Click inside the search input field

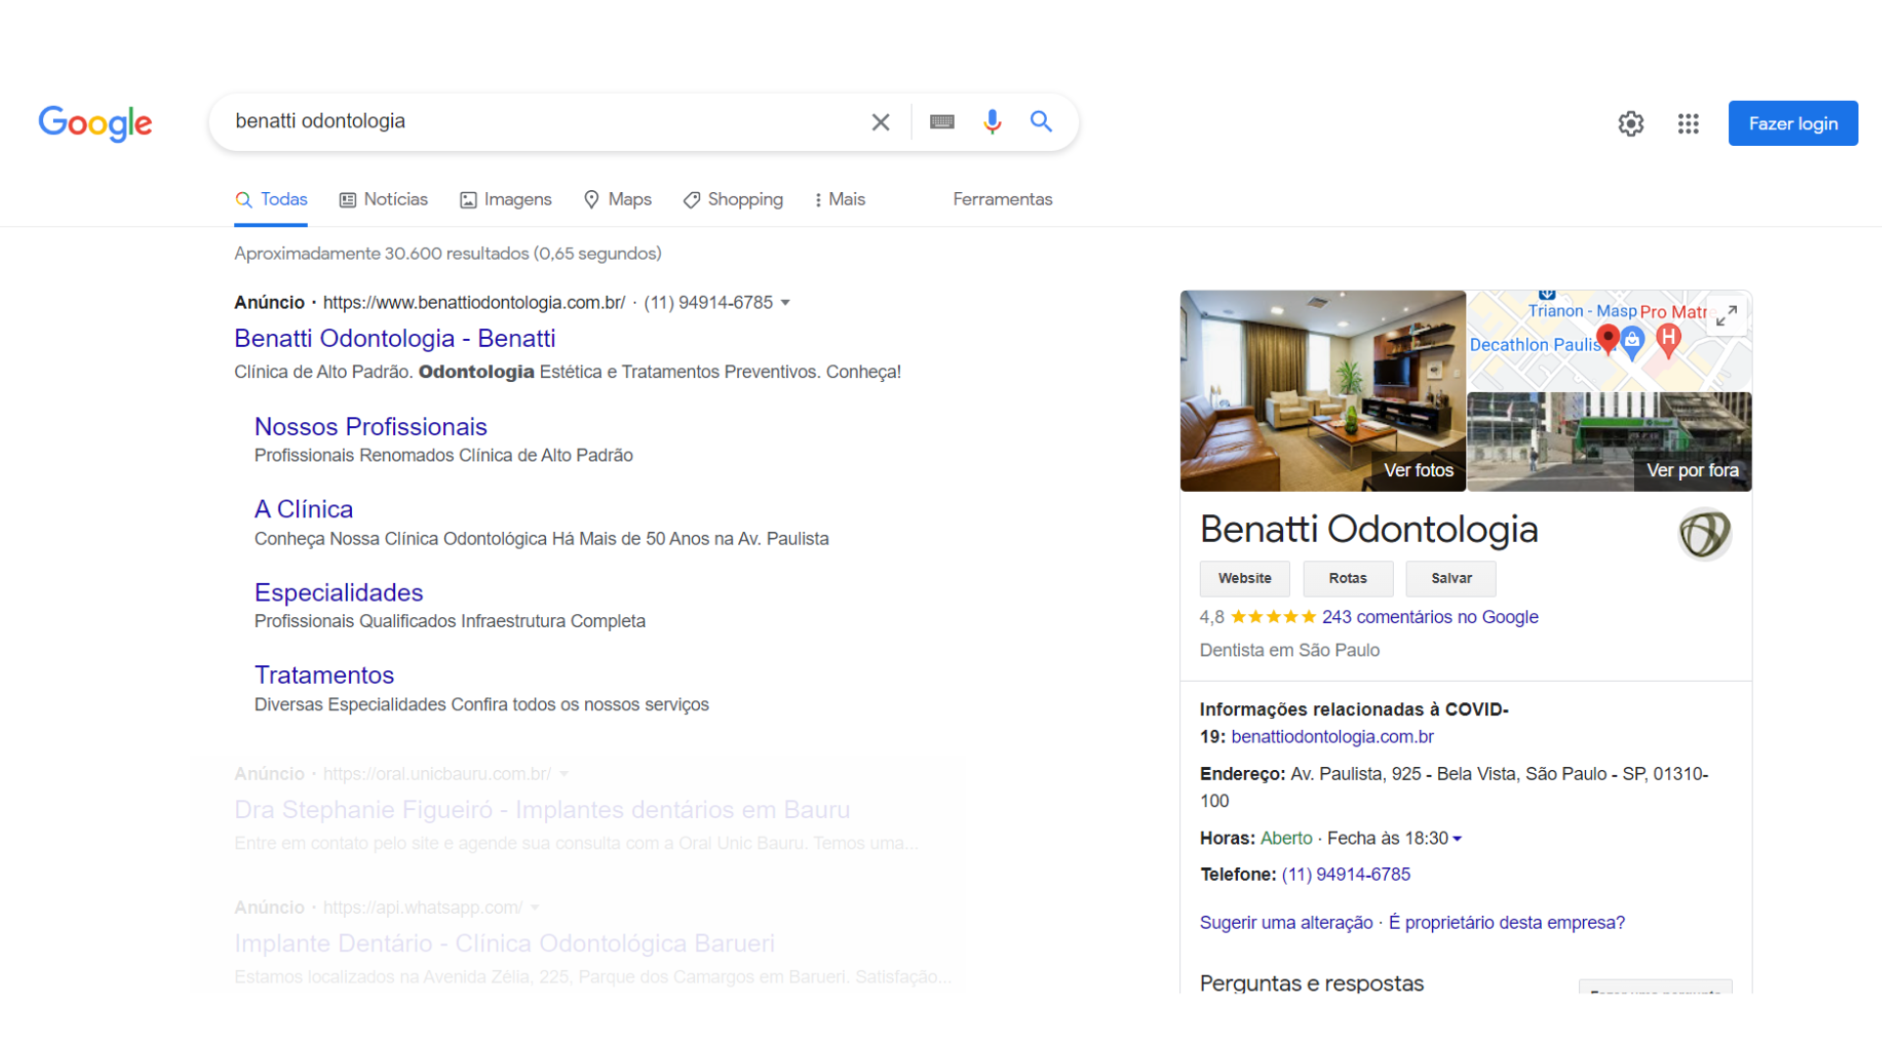coord(539,121)
